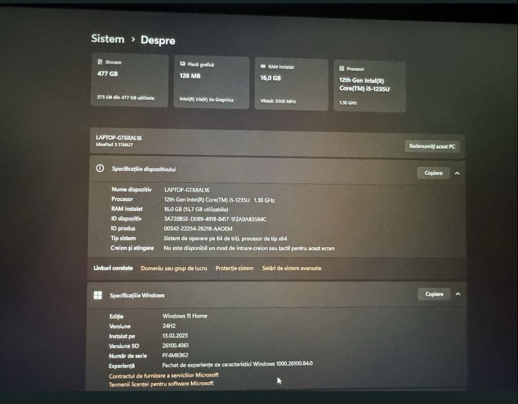
Task: Click the ID dispozitiv value 3A720B5E-D089
Action: (215, 219)
